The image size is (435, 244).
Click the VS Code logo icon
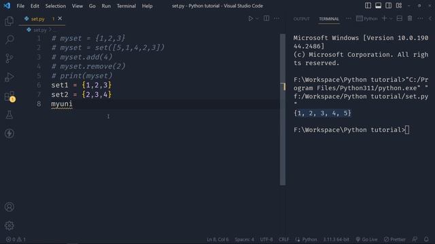(7, 5)
